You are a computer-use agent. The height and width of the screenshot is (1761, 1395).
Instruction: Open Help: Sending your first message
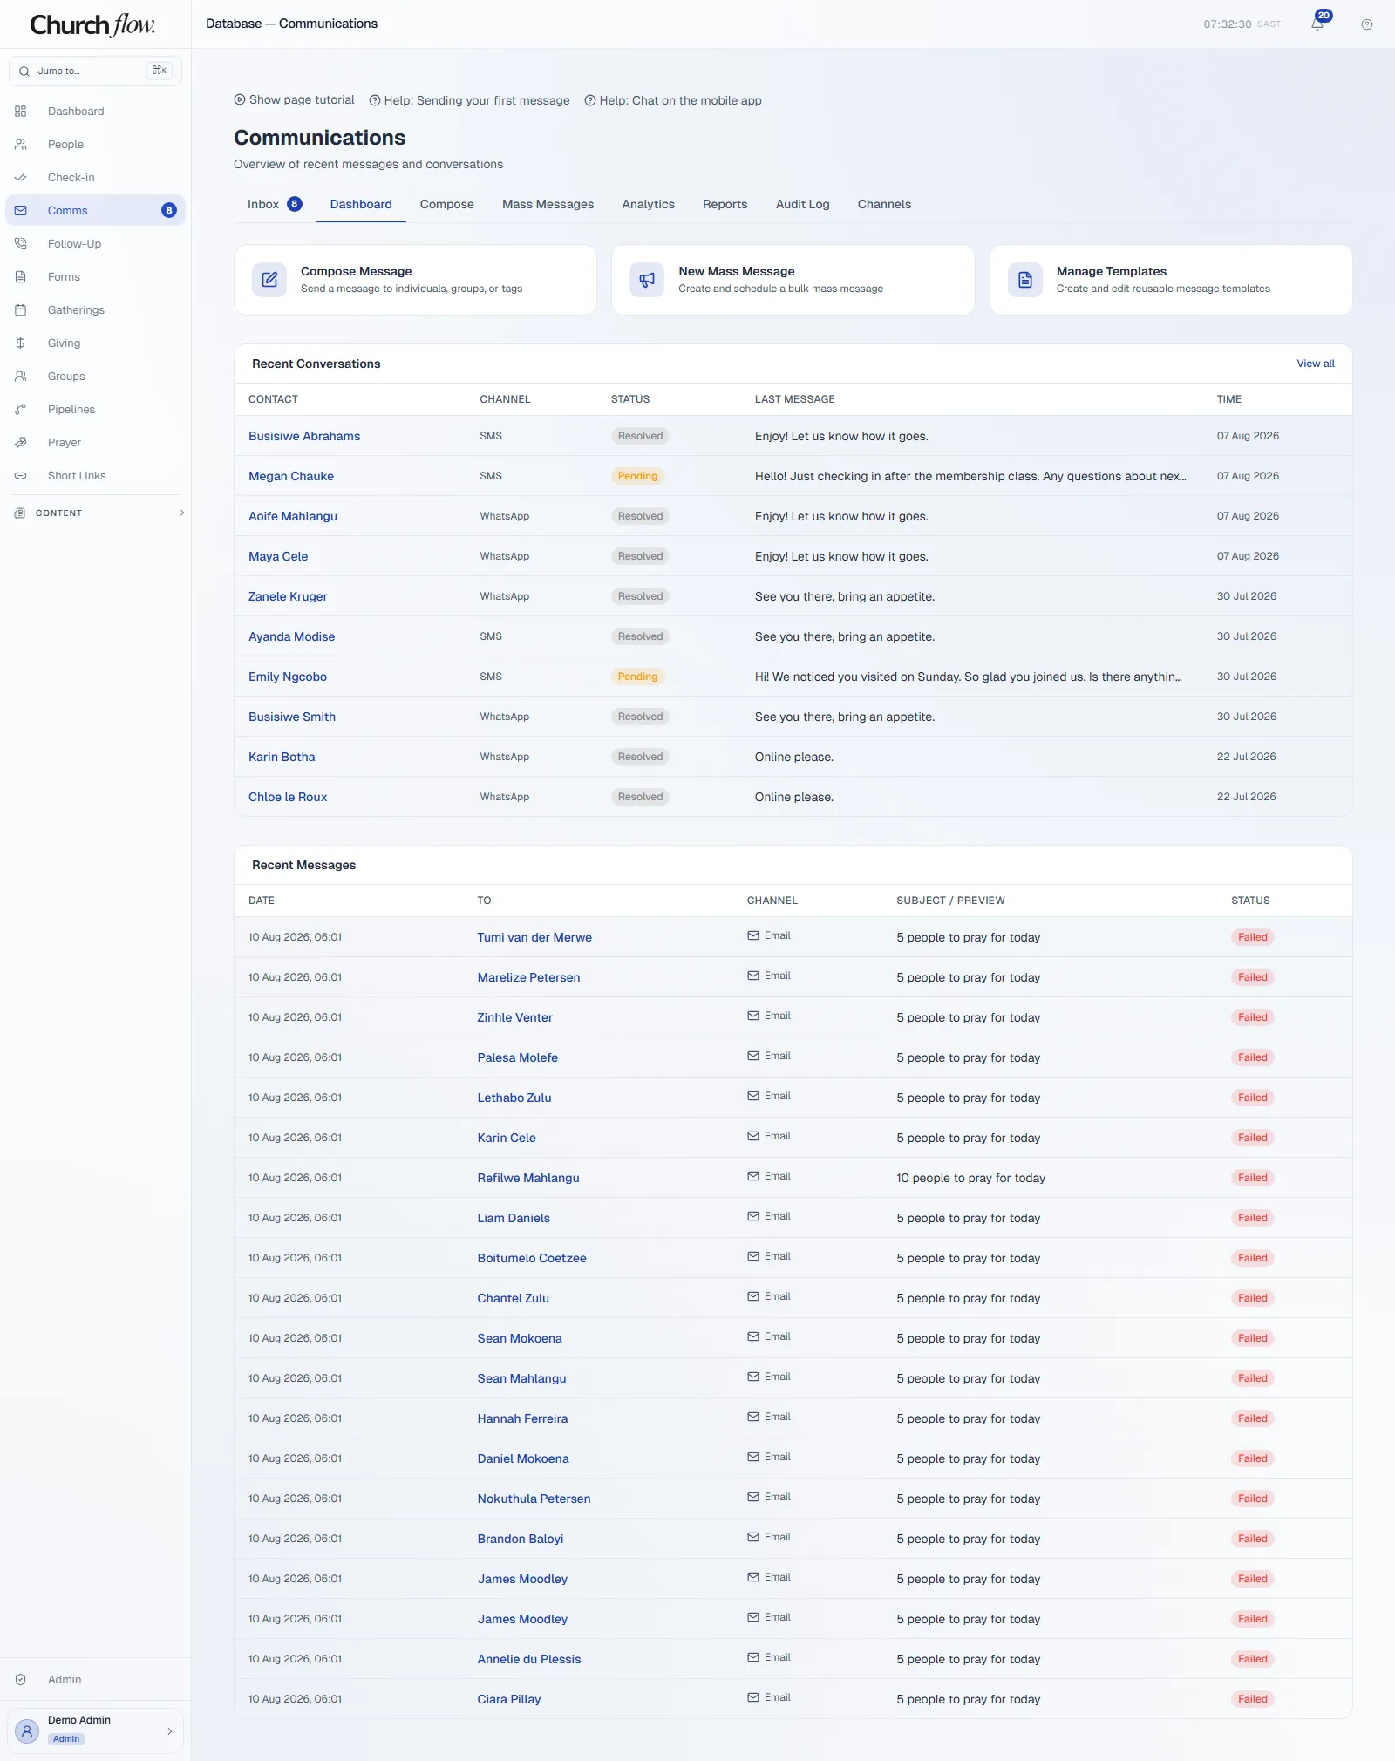pos(469,100)
